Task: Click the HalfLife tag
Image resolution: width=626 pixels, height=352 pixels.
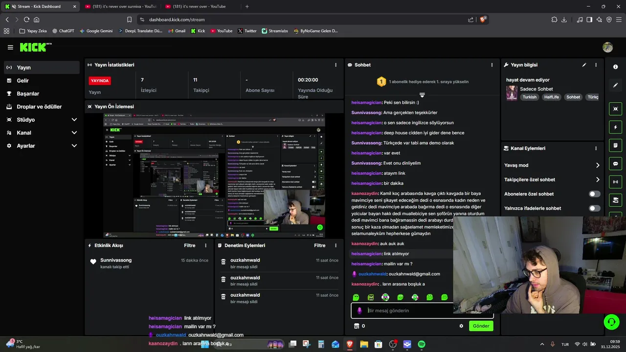Action: point(551,97)
